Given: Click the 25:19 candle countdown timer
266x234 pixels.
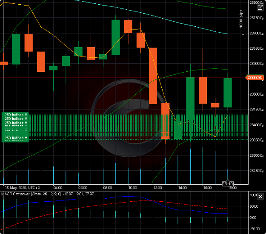Looking at the screenshot, I should [x=228, y=184].
